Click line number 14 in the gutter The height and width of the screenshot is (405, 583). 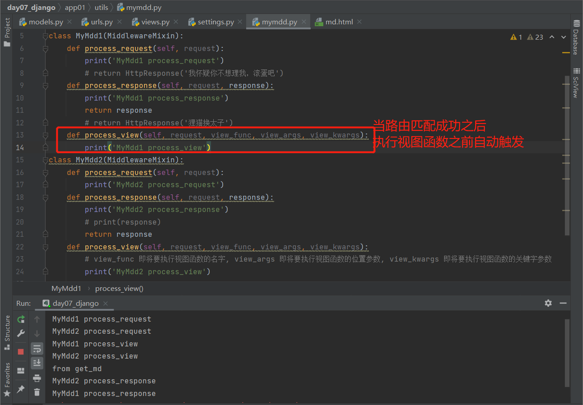click(x=20, y=147)
